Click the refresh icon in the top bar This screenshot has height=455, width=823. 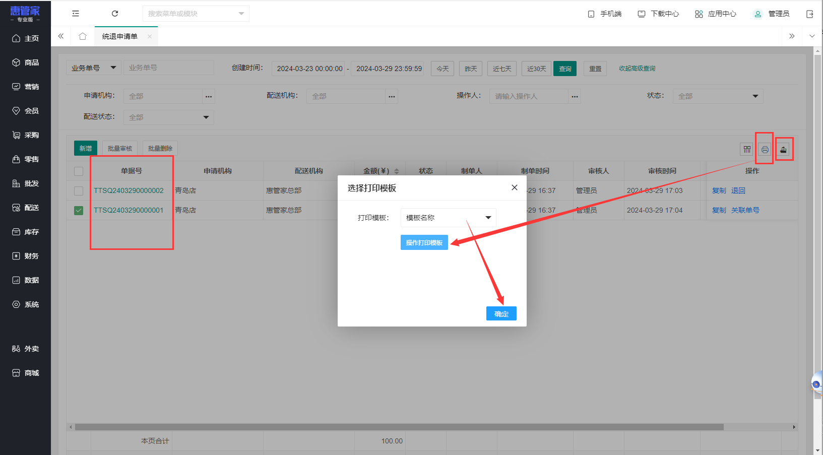coord(115,14)
